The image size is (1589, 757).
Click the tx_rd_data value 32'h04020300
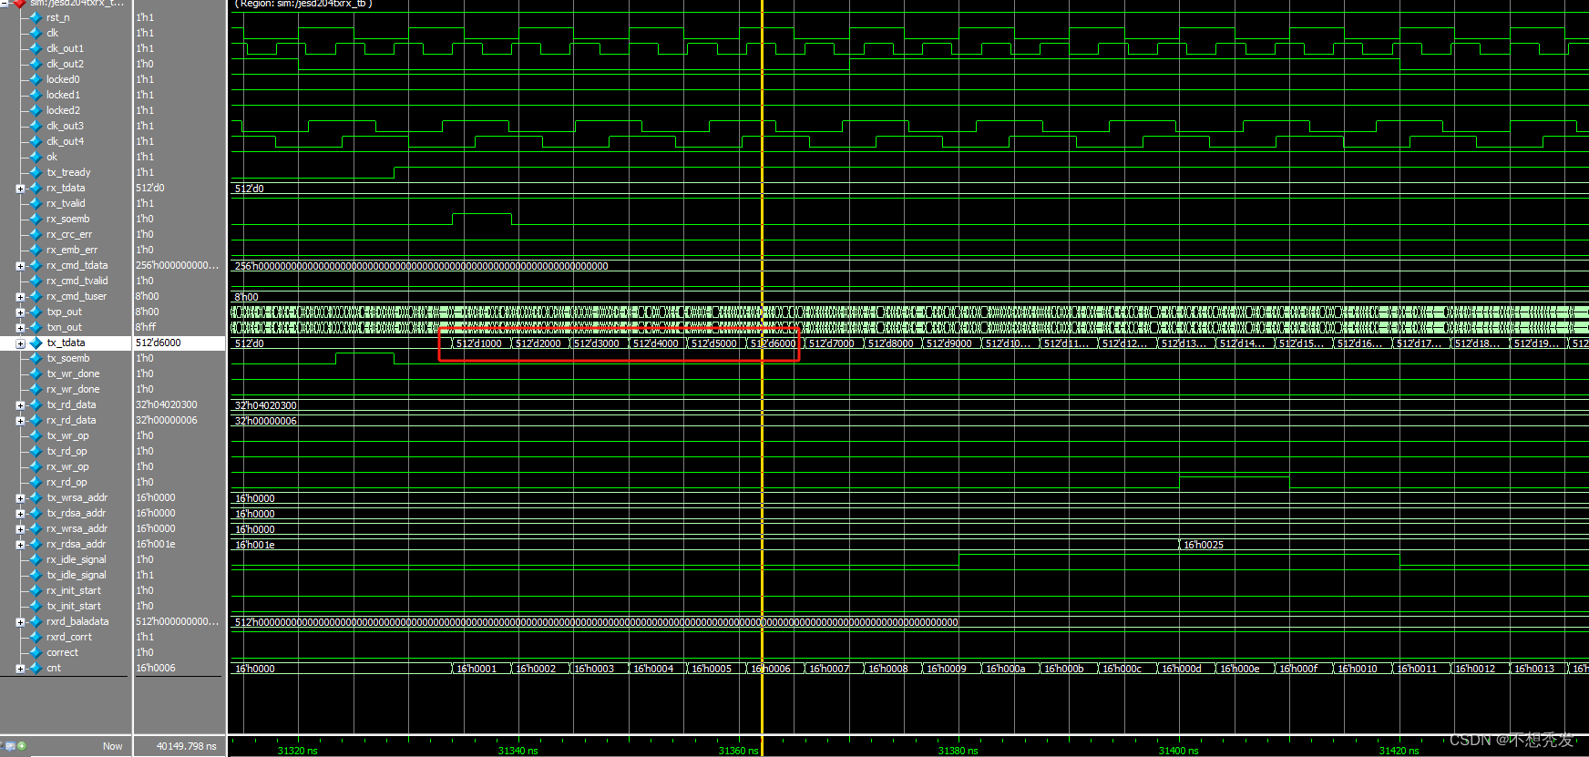tap(167, 404)
